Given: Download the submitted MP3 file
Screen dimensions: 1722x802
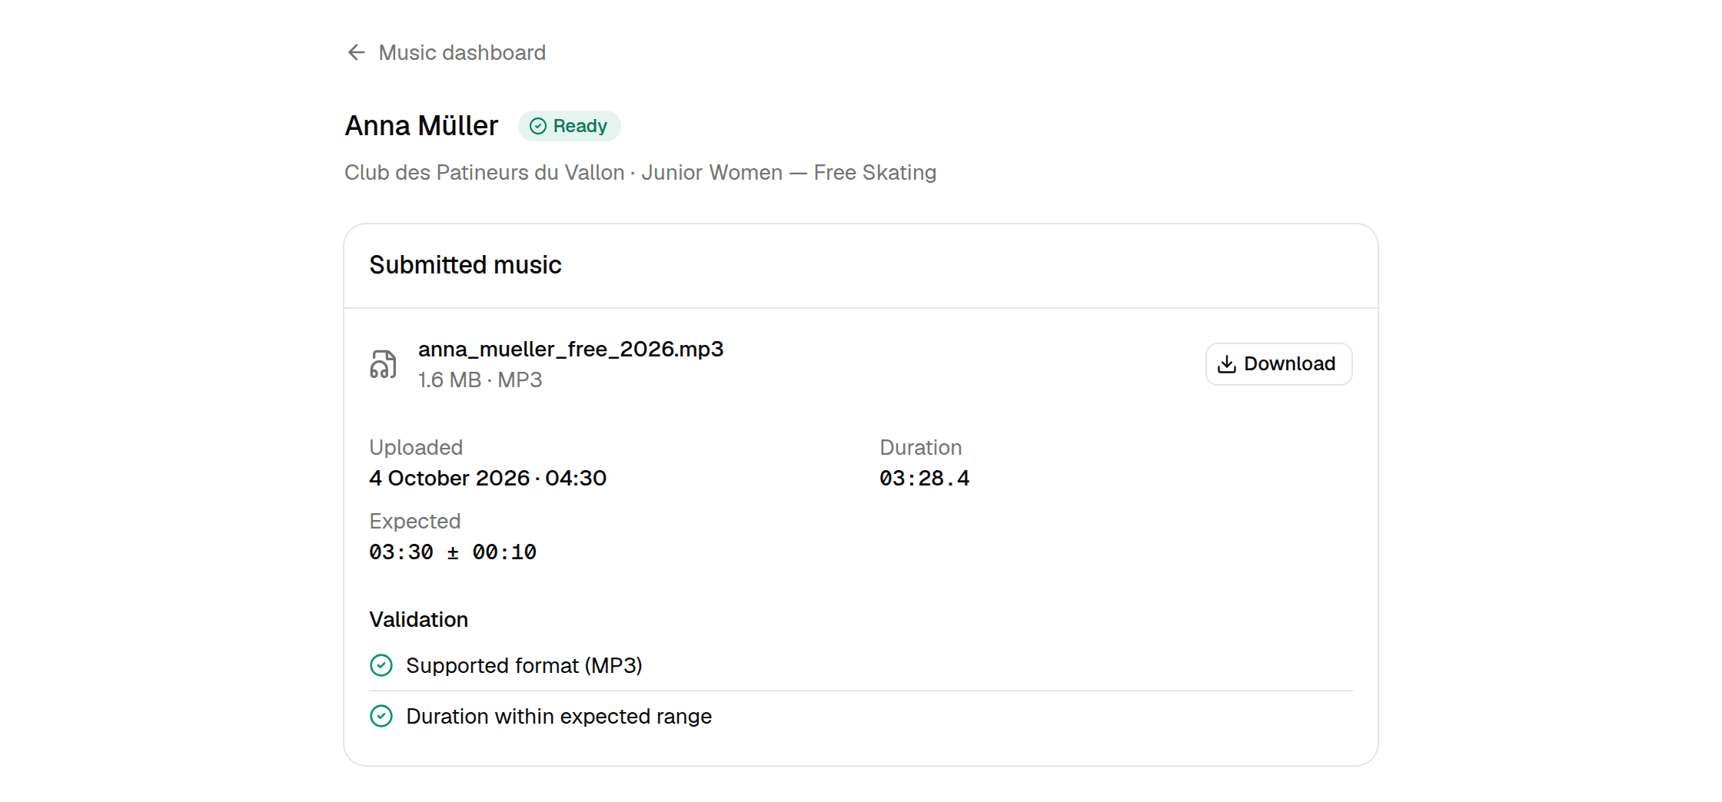Looking at the screenshot, I should coord(1278,364).
